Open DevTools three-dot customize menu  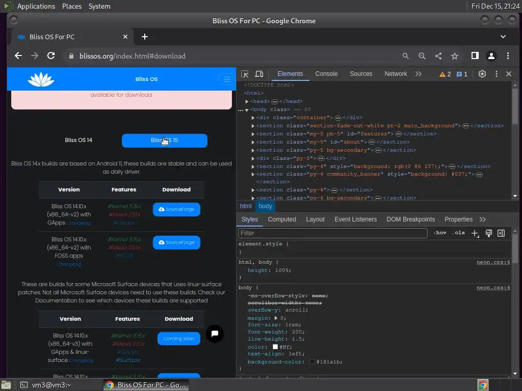[497, 74]
